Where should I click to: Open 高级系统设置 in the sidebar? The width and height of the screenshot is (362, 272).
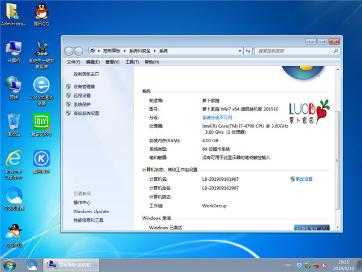(x=86, y=113)
